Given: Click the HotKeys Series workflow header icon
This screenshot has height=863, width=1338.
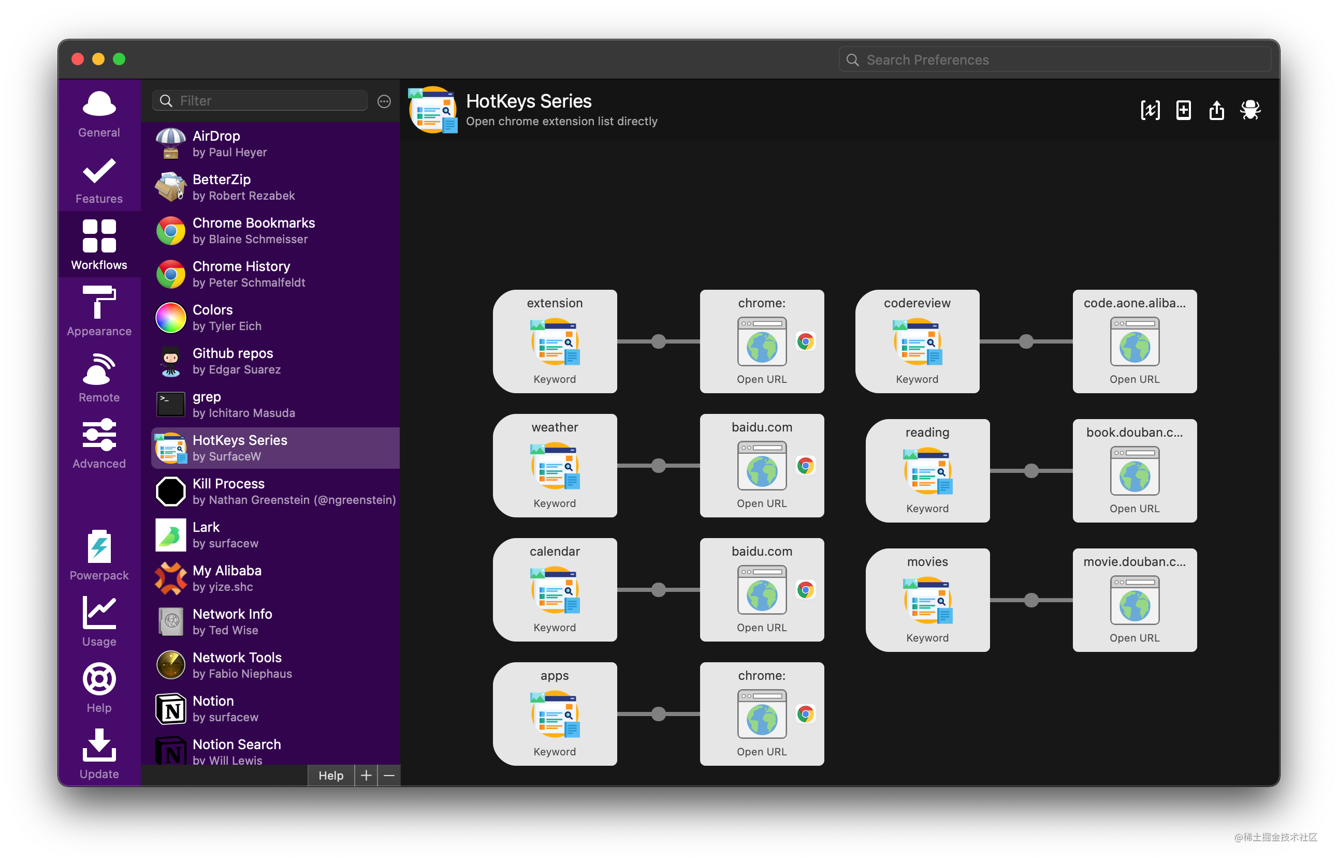Looking at the screenshot, I should coord(432,110).
